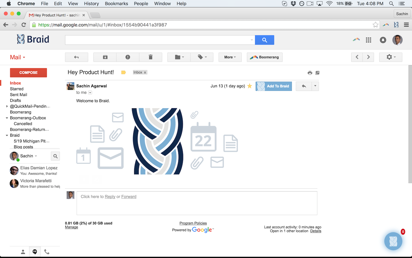412x258 pixels.
Task: Switch to the Contacts tab icon
Action: [23, 252]
